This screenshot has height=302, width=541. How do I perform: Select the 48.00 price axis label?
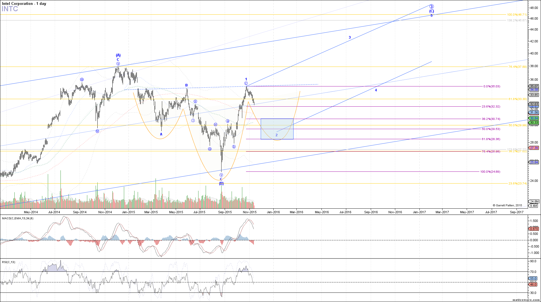pos(534,8)
